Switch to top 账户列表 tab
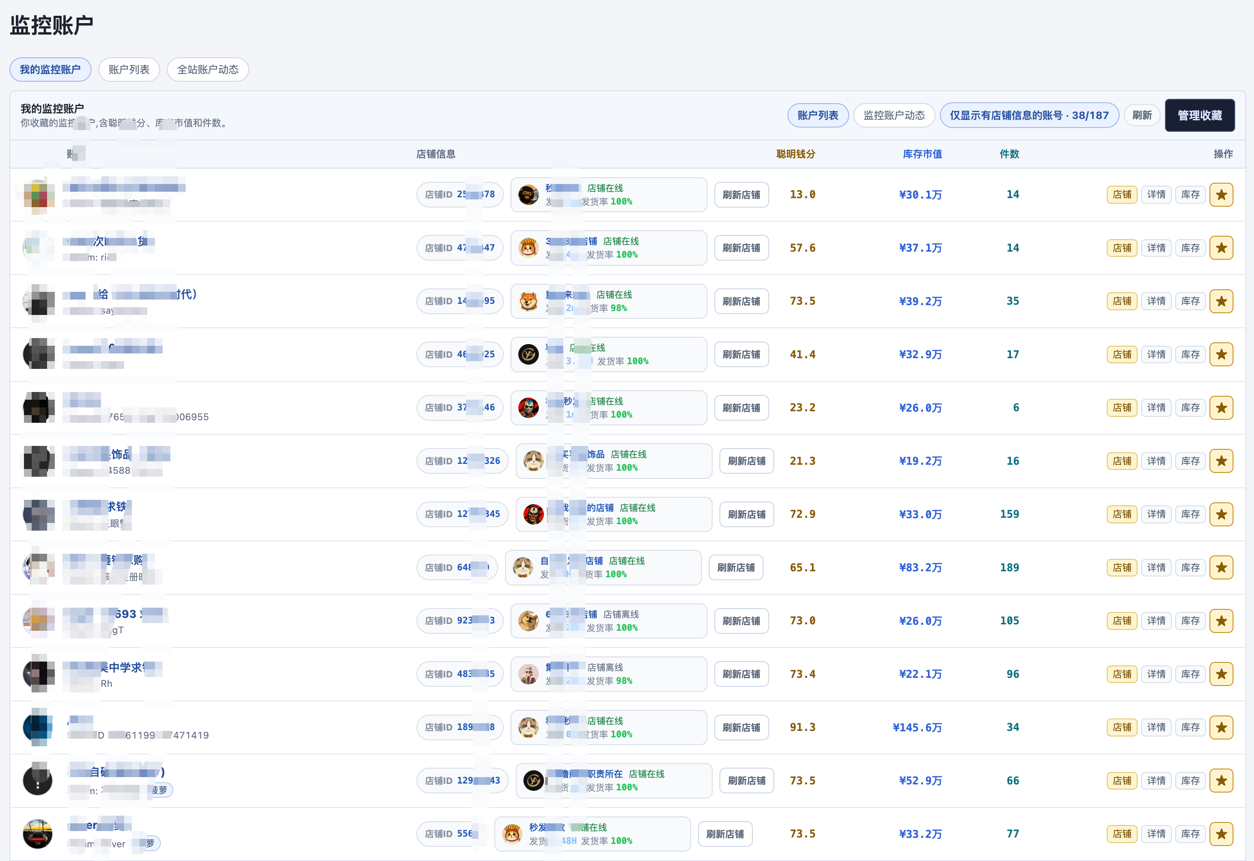Viewport: 1254px width, 861px height. pyautogui.click(x=129, y=70)
